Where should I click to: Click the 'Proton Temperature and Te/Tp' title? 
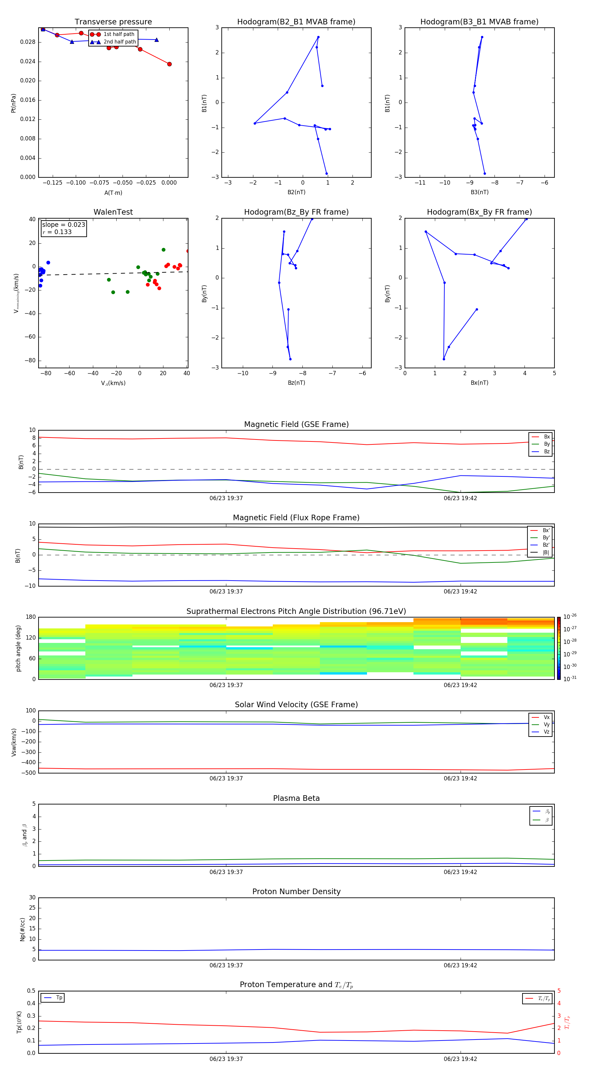(296, 984)
